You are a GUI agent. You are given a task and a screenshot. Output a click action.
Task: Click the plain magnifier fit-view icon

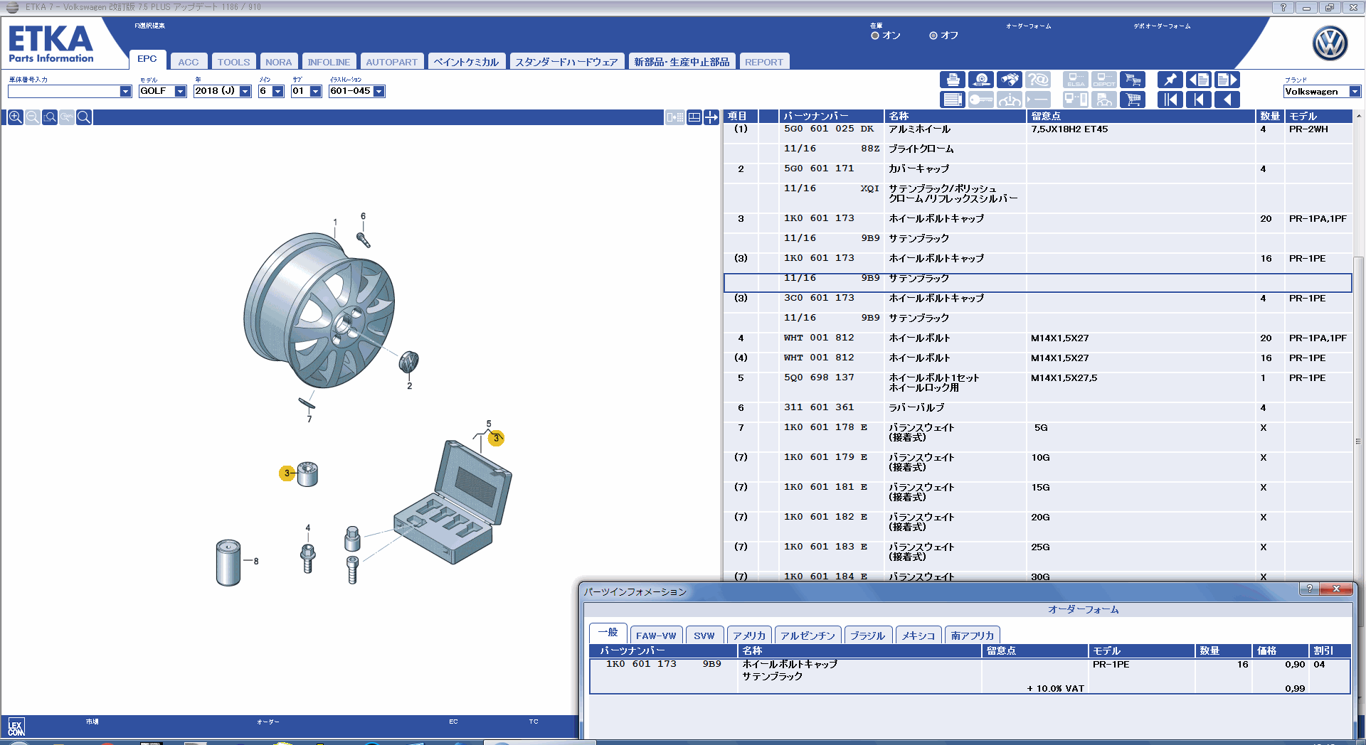(x=84, y=117)
